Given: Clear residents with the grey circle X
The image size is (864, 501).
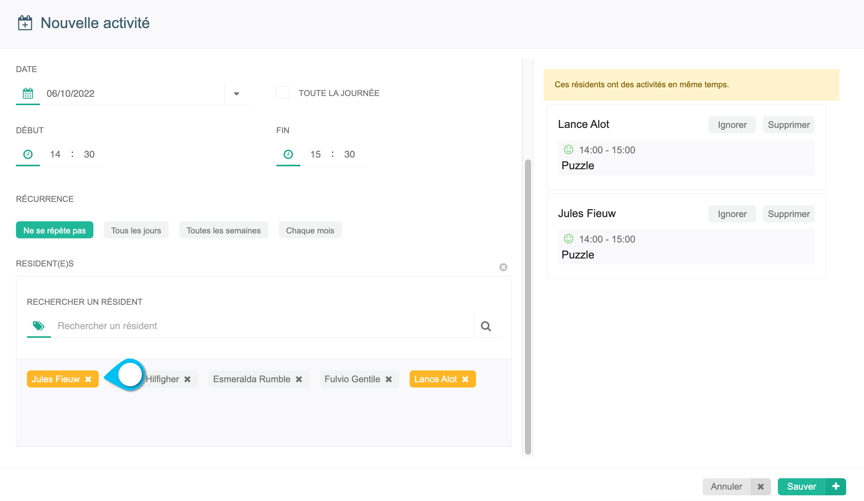Looking at the screenshot, I should click(x=503, y=267).
